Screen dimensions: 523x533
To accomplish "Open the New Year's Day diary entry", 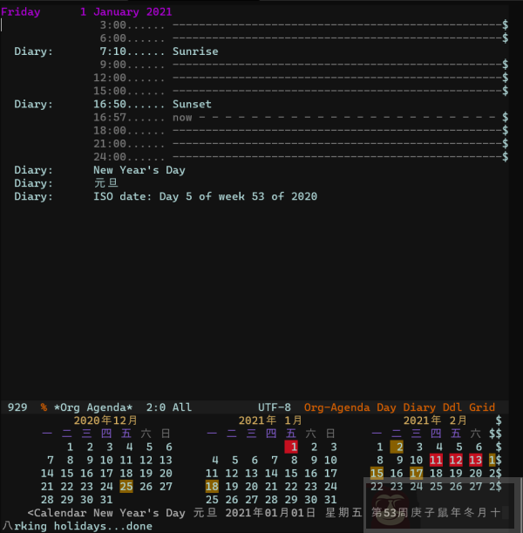I will [139, 170].
